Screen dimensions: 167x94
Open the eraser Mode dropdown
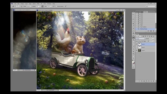[x=29, y=6]
